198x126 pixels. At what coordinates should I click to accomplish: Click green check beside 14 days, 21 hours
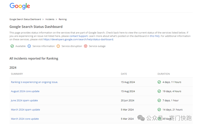(159, 110)
